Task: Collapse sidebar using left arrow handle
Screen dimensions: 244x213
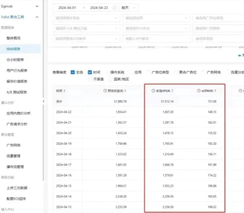Action: pyautogui.click(x=44, y=101)
